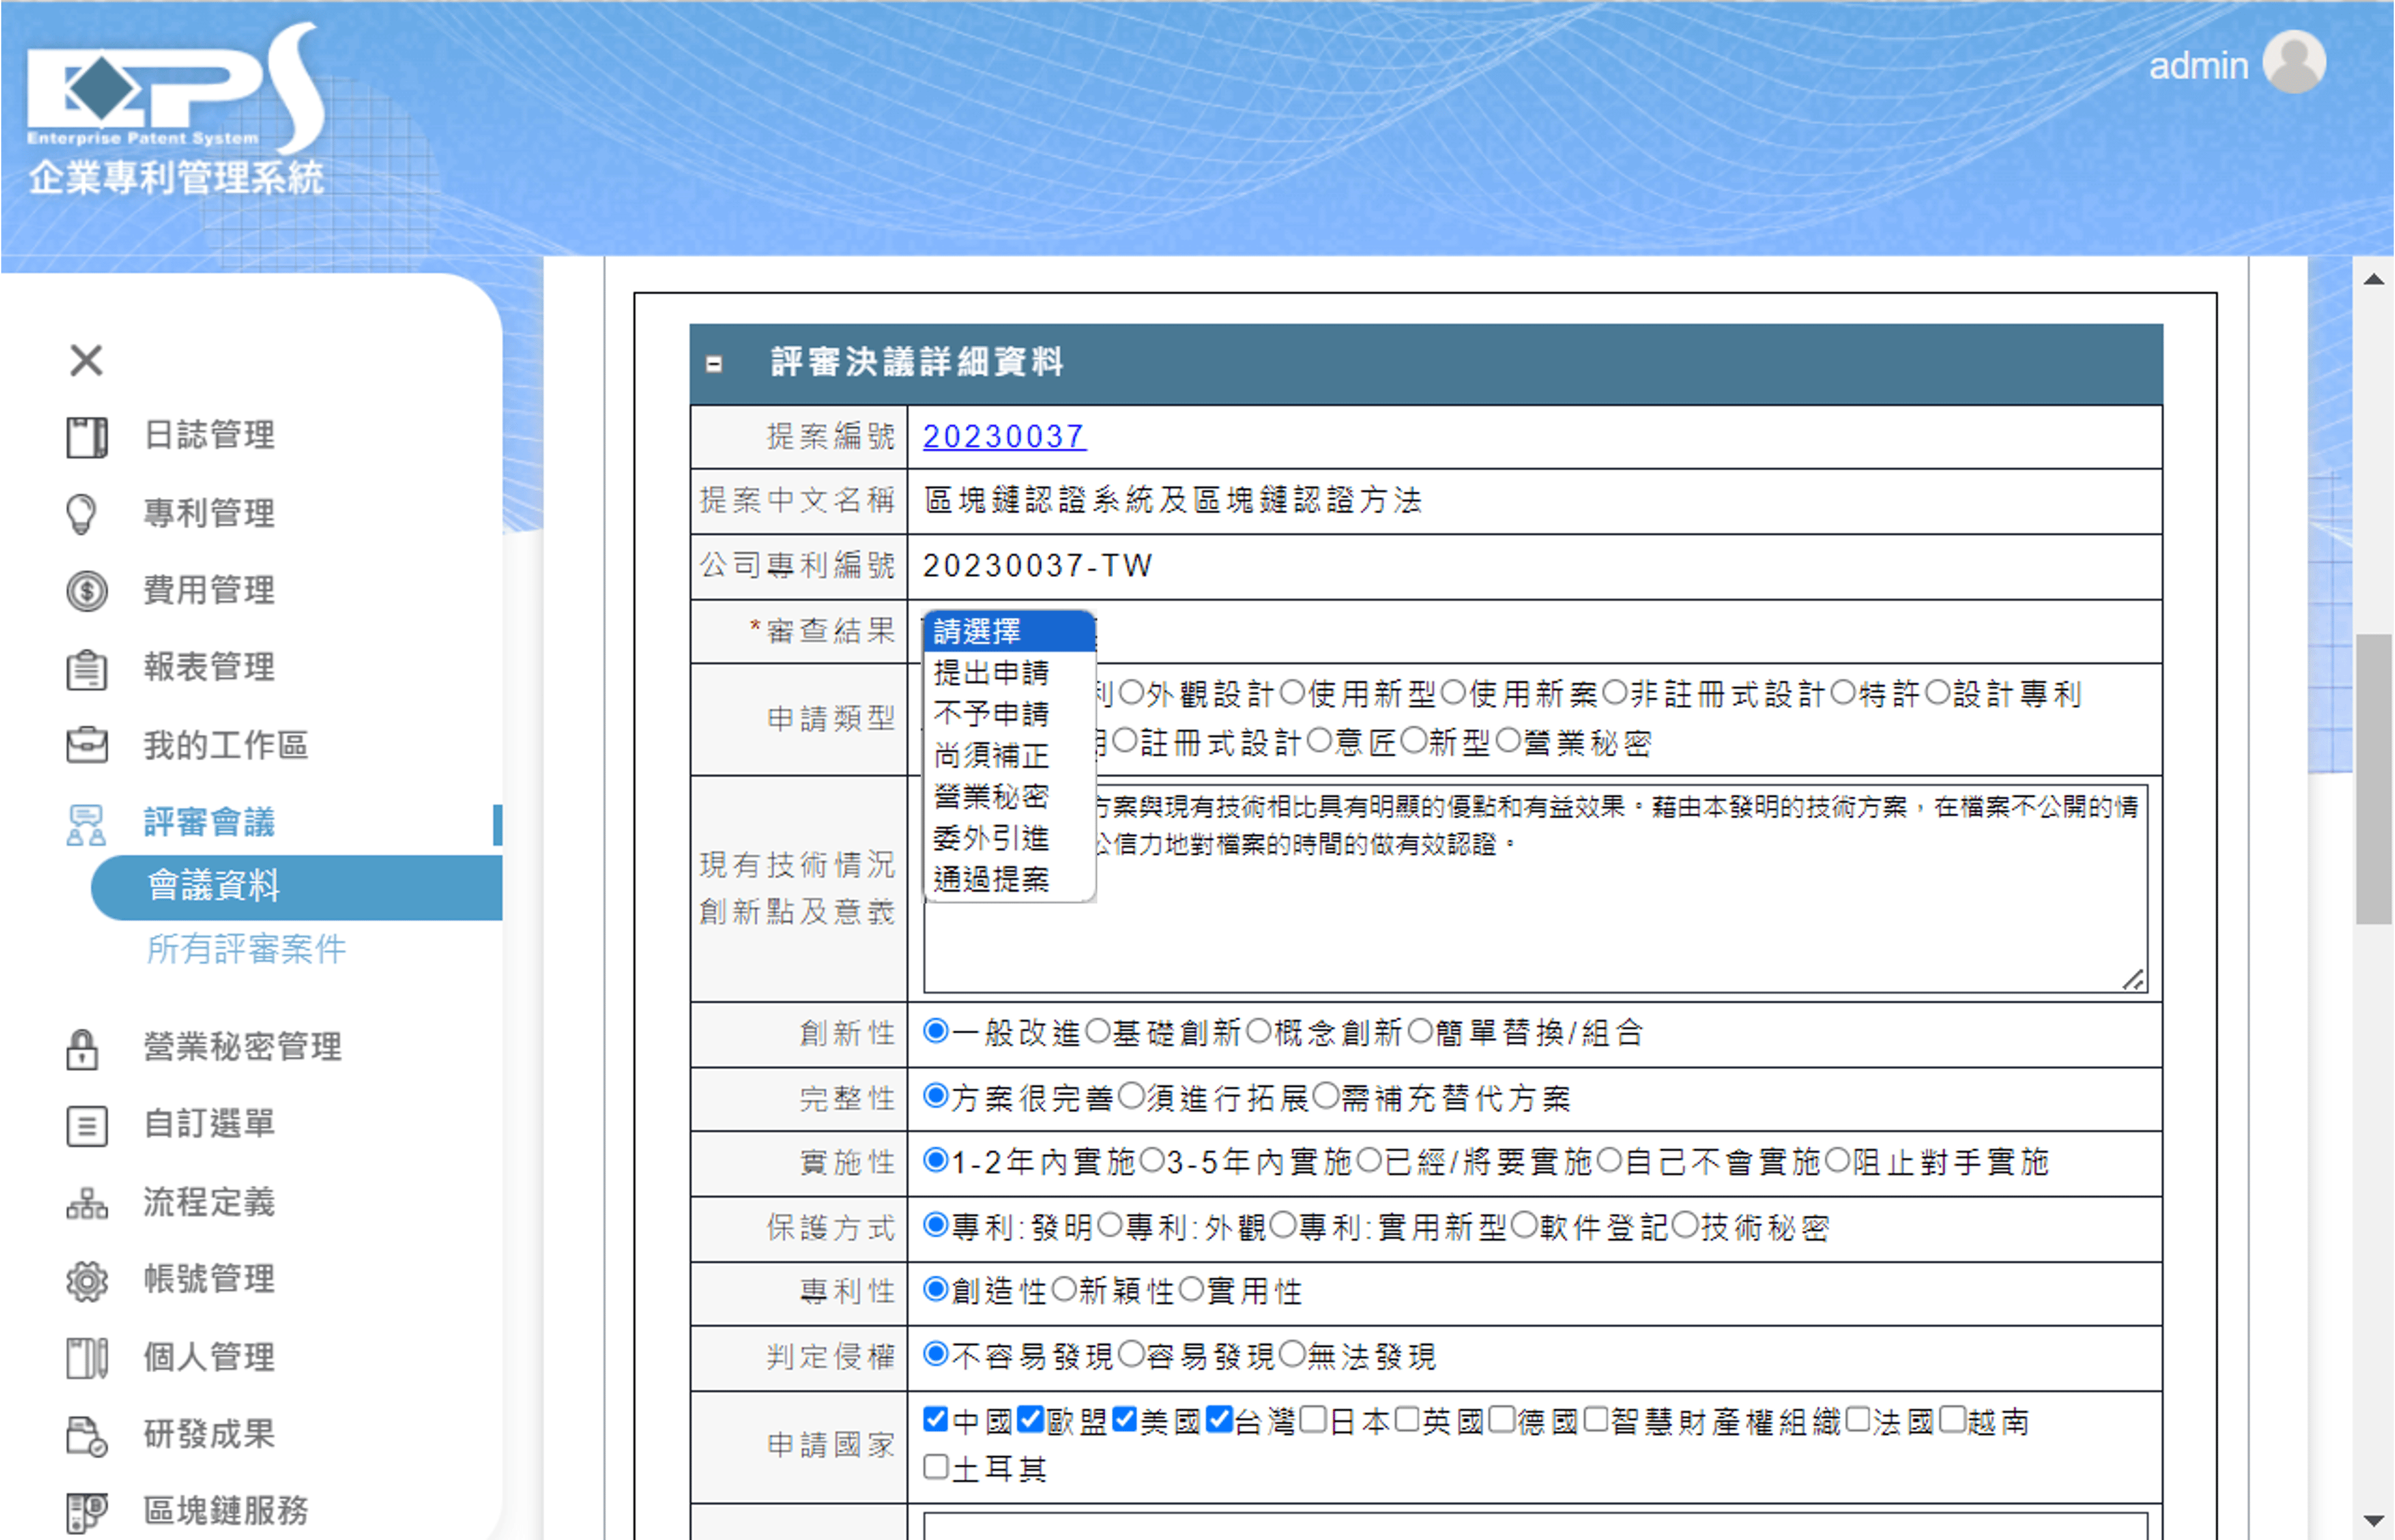Click the workflow definition hierarchy icon

(87, 1203)
